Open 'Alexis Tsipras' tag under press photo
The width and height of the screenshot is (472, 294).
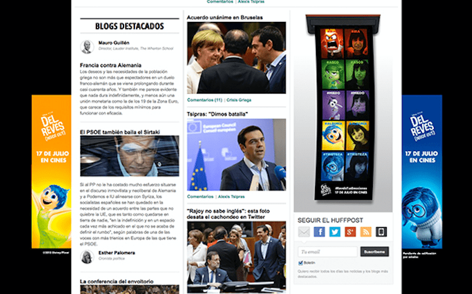tap(231, 197)
